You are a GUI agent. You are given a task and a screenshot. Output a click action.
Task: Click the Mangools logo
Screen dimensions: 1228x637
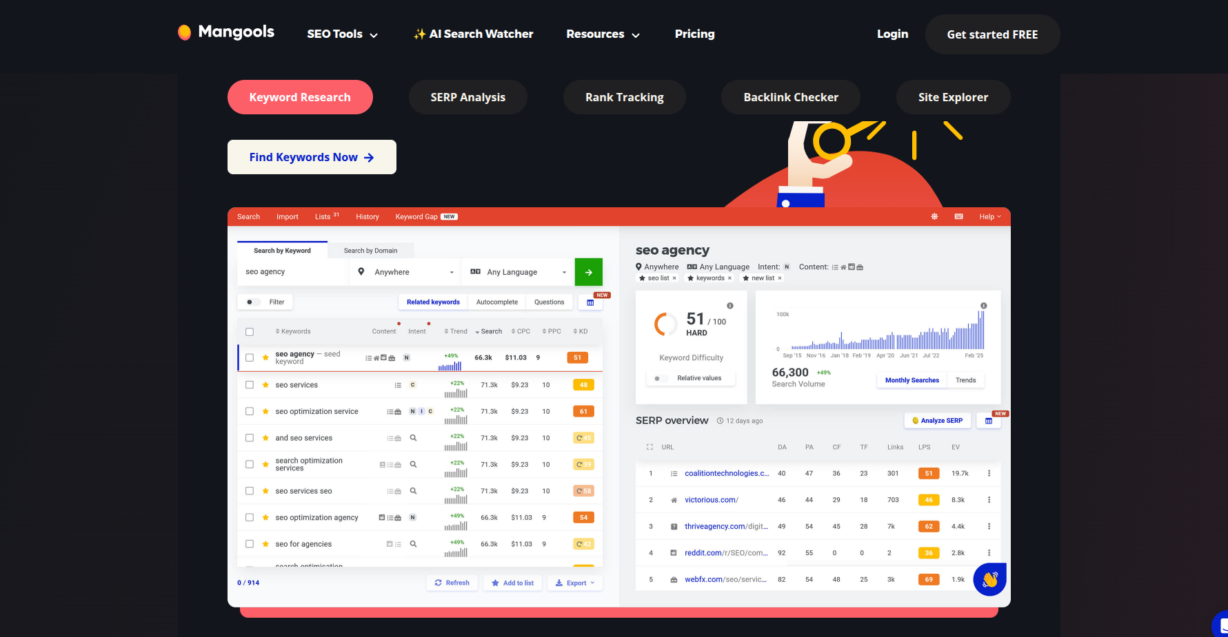225,32
